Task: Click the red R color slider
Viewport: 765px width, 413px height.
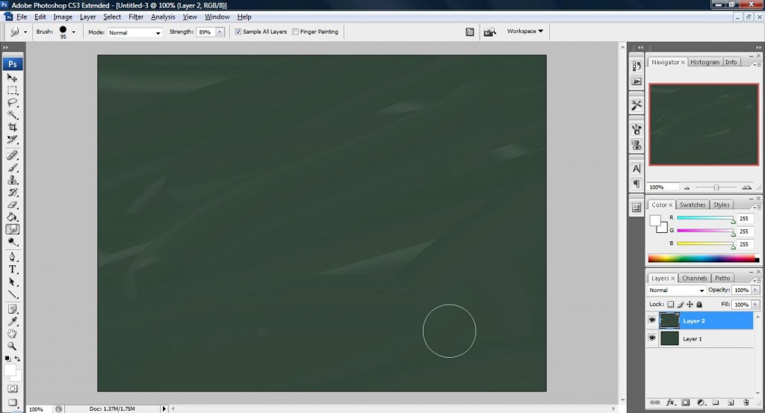Action: 704,217
